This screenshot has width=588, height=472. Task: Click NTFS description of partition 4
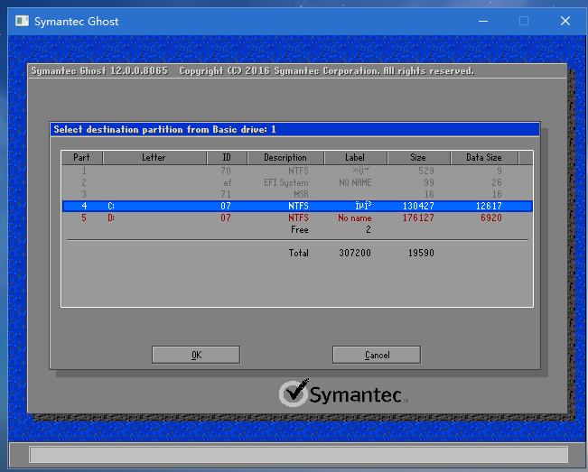(298, 206)
